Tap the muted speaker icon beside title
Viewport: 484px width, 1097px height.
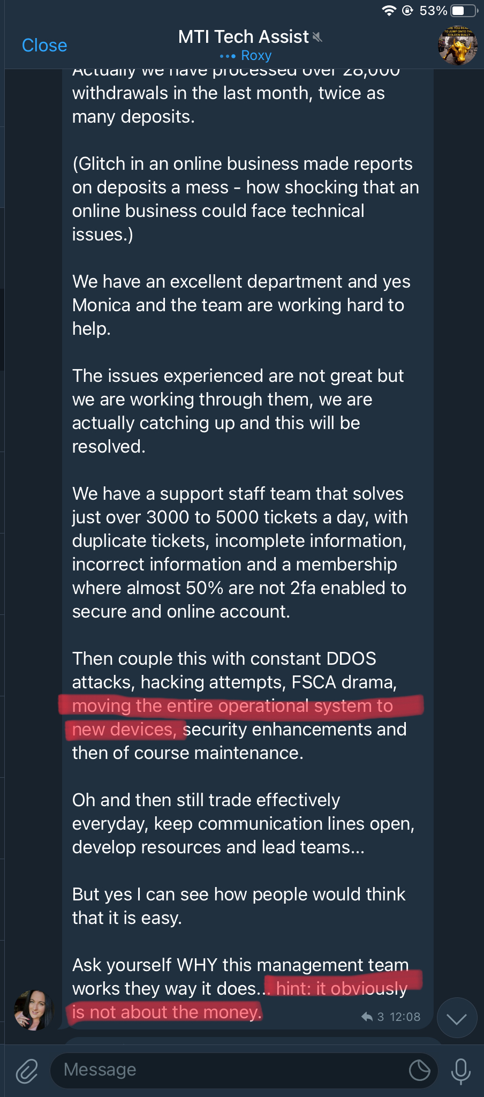pyautogui.click(x=317, y=37)
